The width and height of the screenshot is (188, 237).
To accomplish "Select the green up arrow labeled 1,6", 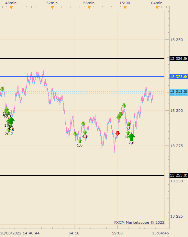I will coord(80,141).
